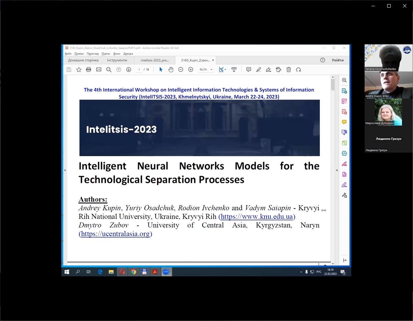
Task: Click the Увійти sign-in button
Action: coord(337,60)
